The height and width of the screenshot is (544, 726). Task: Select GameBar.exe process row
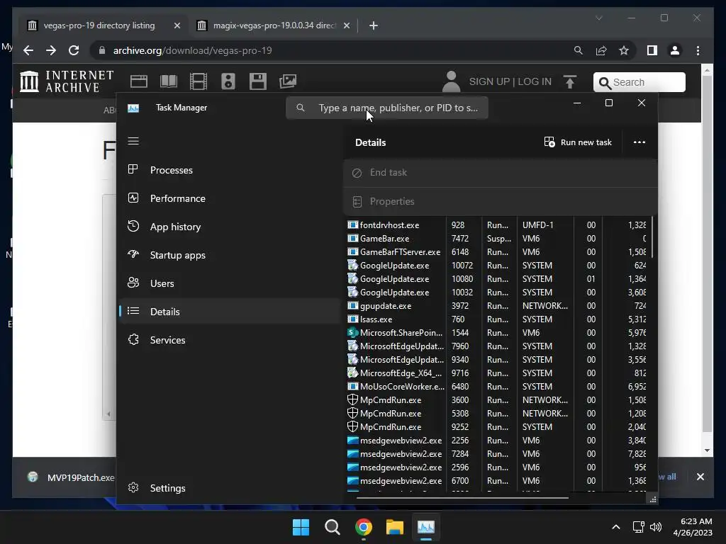497,238
